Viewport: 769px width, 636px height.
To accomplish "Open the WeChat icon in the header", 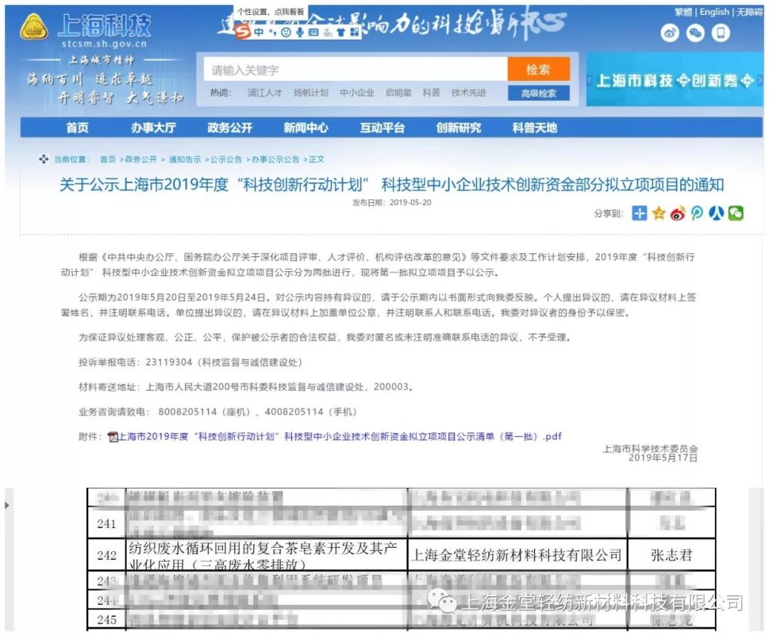I will 695,33.
